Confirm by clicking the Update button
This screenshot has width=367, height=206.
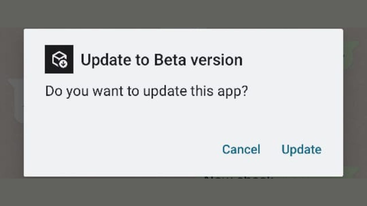301,150
